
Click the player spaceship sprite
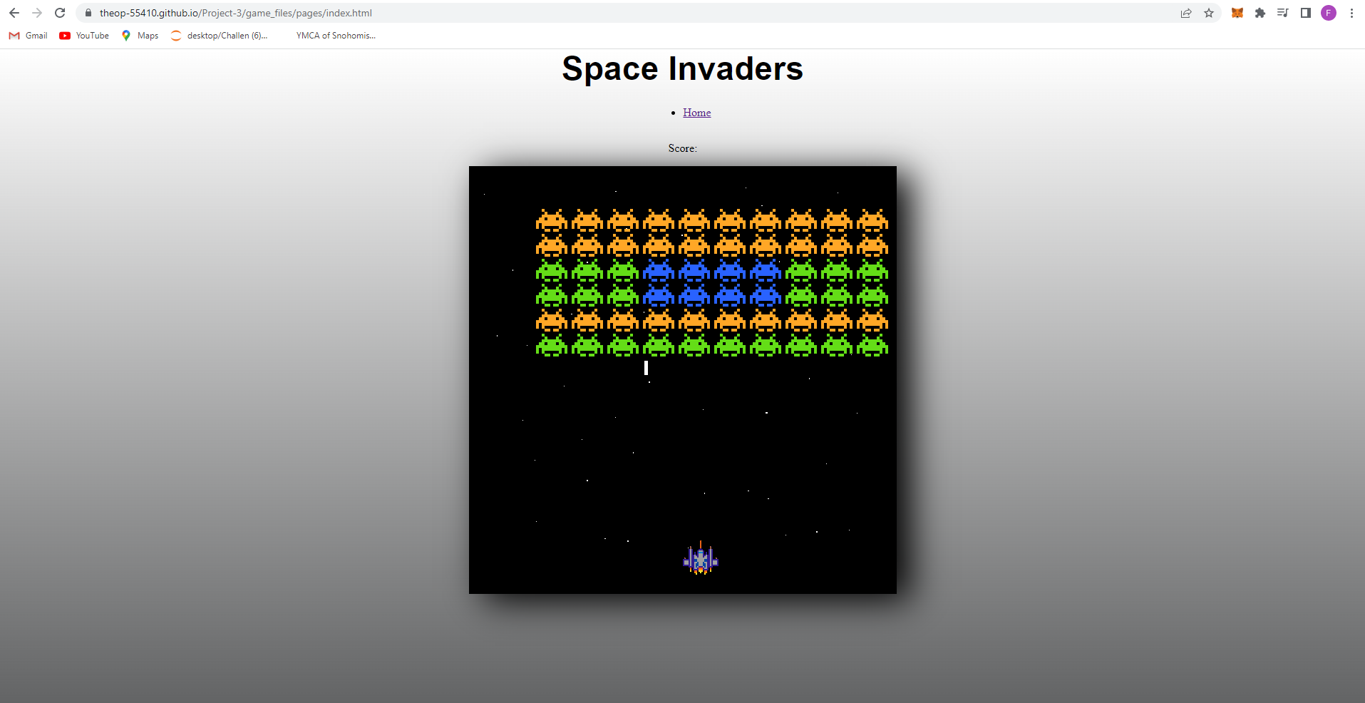701,558
